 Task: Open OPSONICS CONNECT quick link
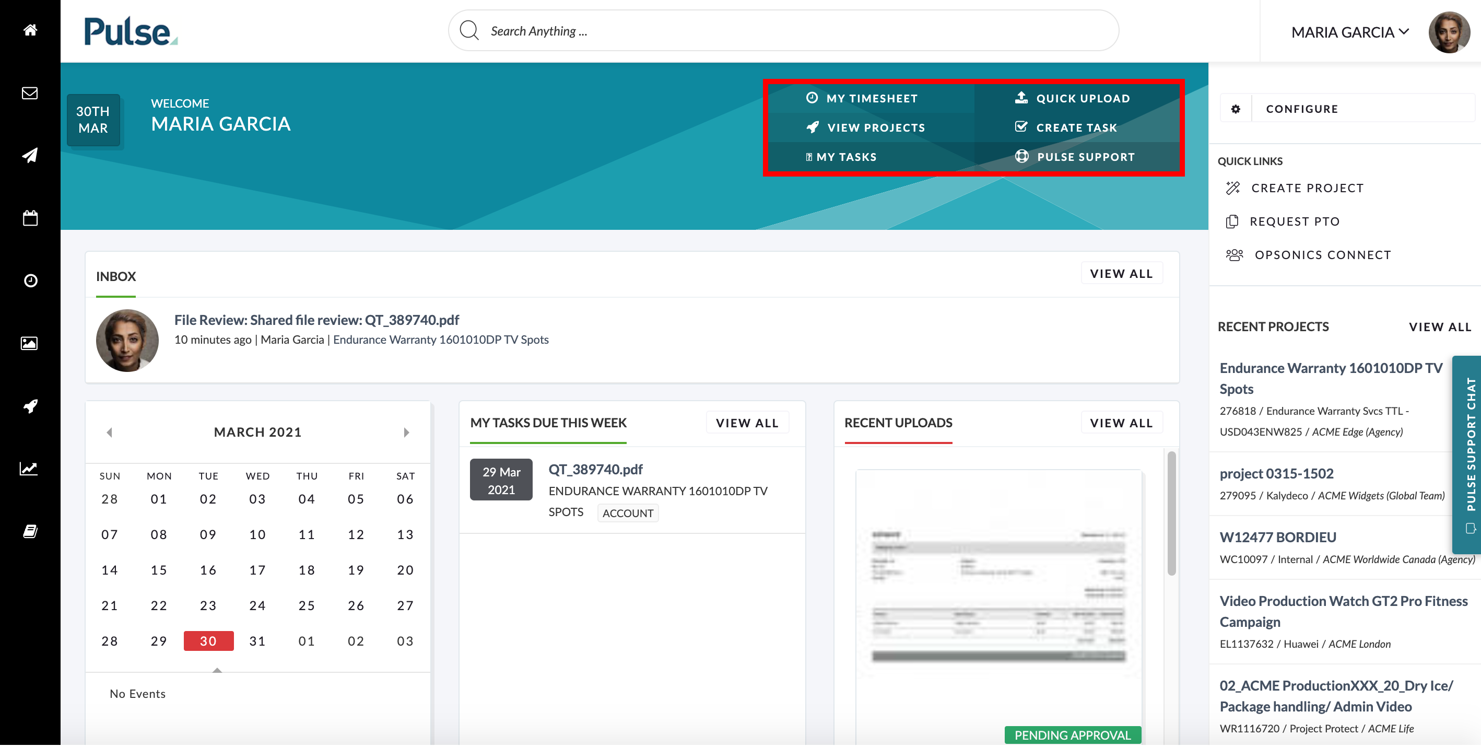pyautogui.click(x=1322, y=255)
